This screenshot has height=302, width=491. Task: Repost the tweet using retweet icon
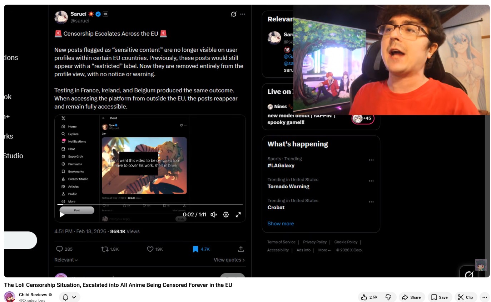point(105,249)
